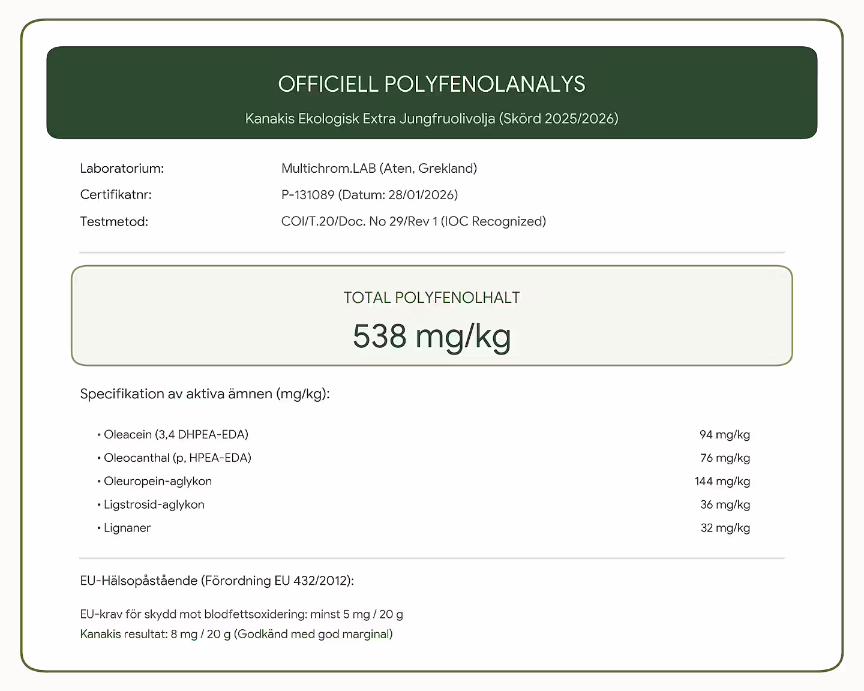Select the 'Oleuropein-aglykon' row name
Image resolution: width=864 pixels, height=691 pixels.
point(158,481)
